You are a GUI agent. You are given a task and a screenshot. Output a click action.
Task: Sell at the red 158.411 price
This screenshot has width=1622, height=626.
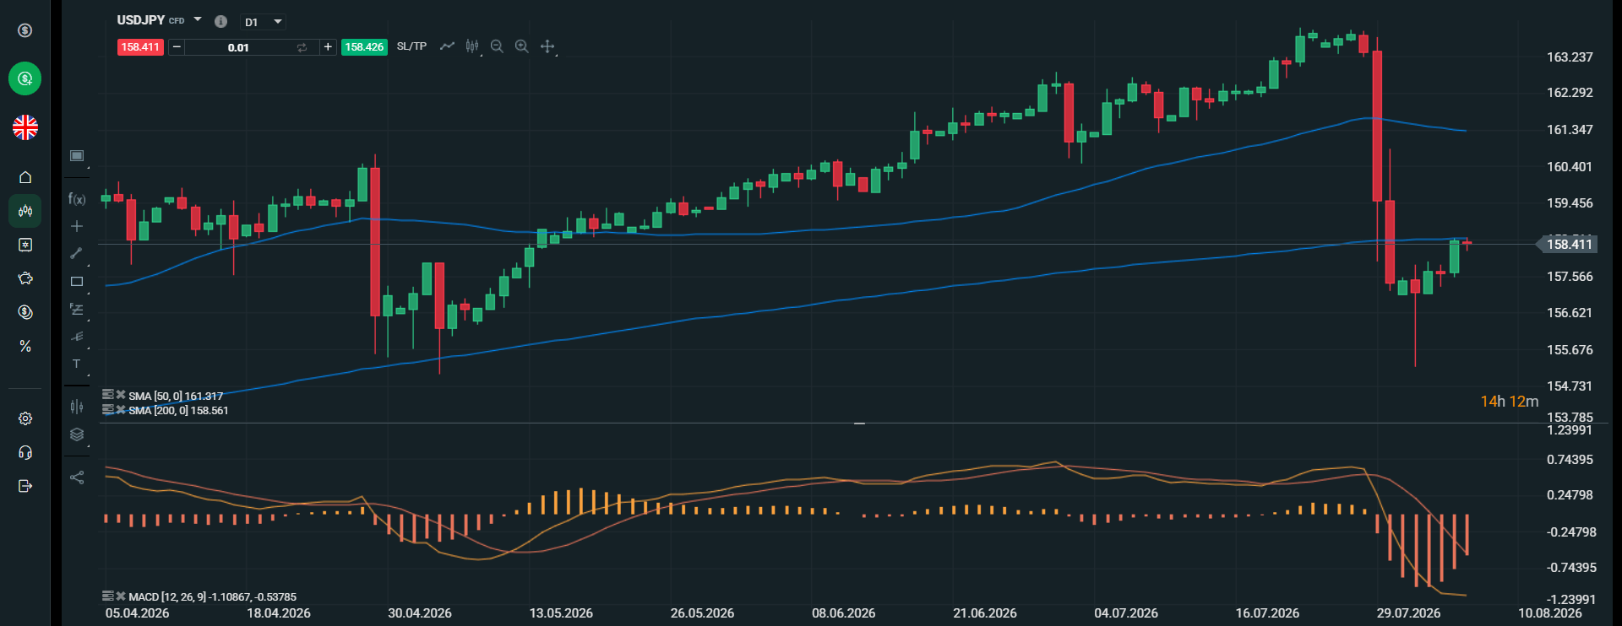140,47
